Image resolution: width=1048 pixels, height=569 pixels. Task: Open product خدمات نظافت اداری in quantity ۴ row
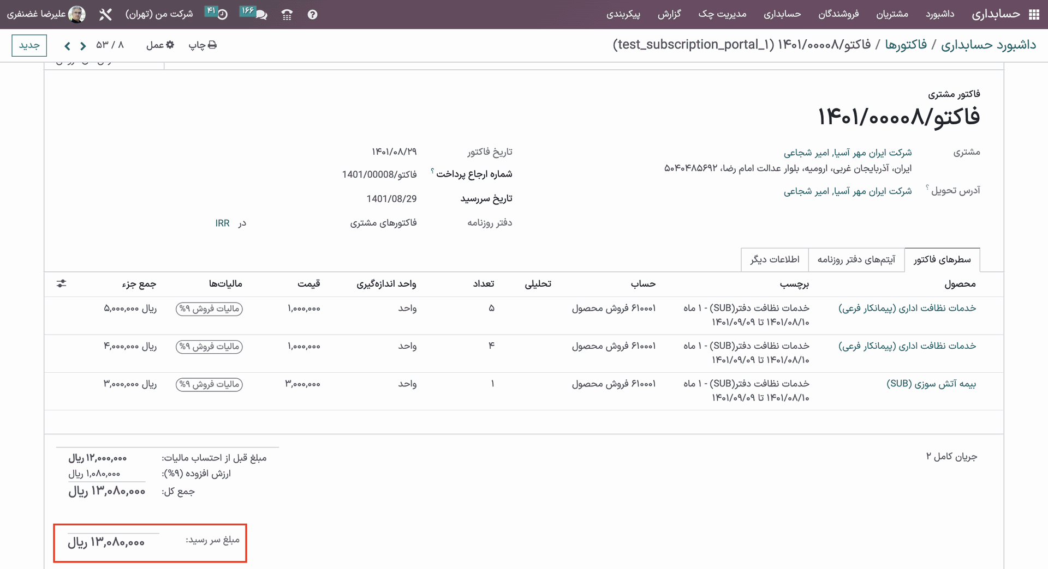[x=907, y=346]
